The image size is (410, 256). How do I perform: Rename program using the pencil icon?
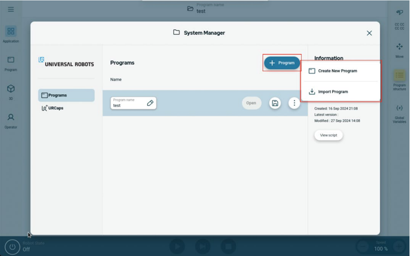click(150, 103)
